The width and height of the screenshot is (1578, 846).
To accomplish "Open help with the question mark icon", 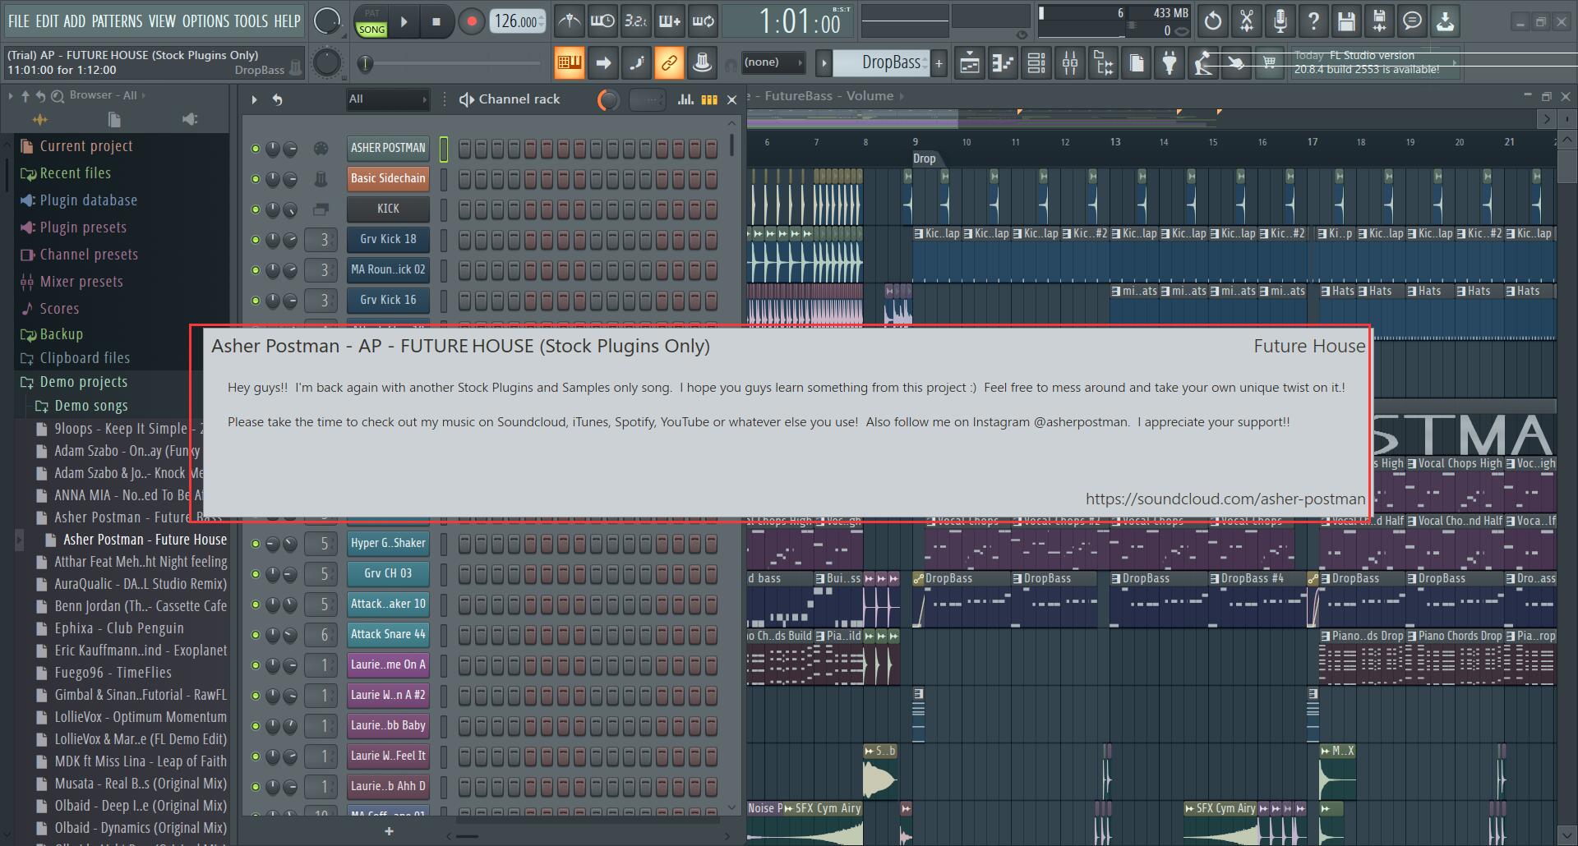I will (x=1313, y=21).
